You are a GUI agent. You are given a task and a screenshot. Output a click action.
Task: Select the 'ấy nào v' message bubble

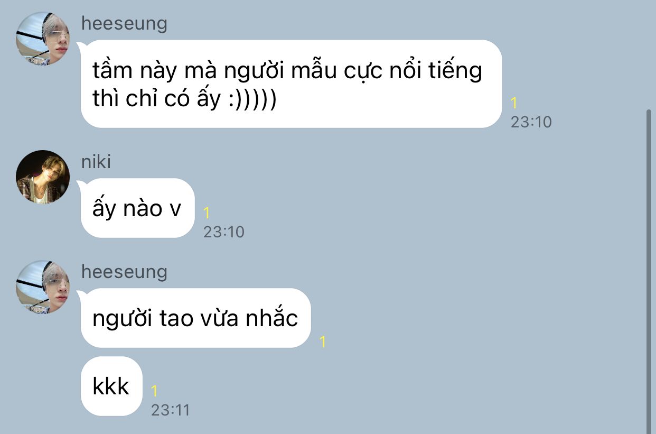click(137, 208)
